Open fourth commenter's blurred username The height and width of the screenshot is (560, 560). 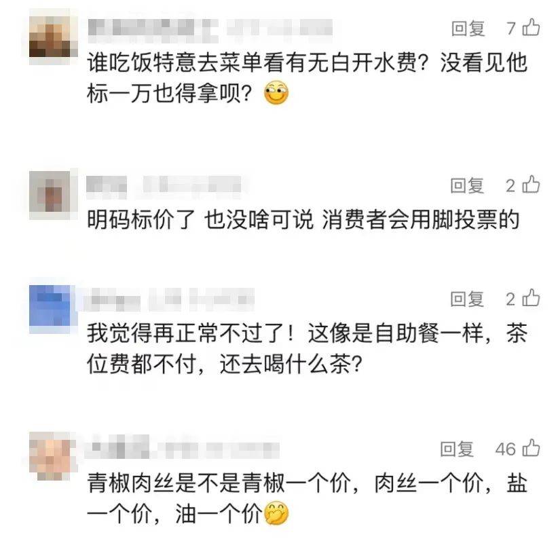coord(182,449)
